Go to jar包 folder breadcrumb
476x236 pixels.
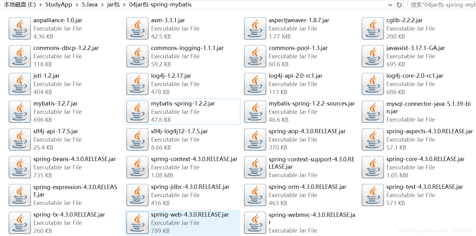tap(113, 5)
